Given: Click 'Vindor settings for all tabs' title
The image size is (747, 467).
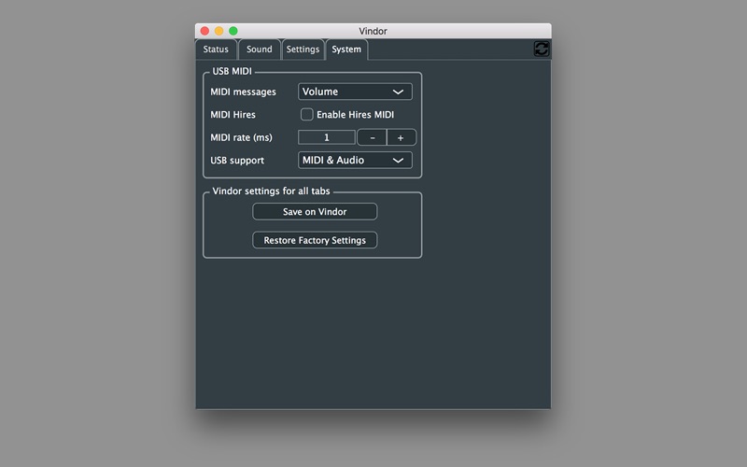Looking at the screenshot, I should (x=271, y=191).
